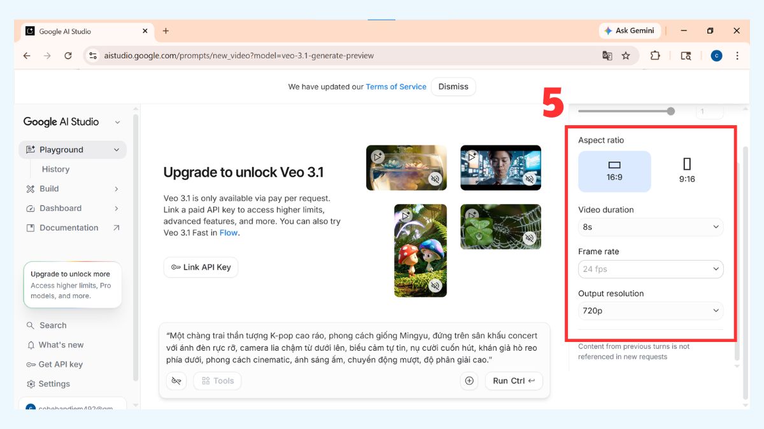This screenshot has height=429, width=764.
Task: Unmute the fish bowl video thumbnail
Action: click(x=435, y=180)
